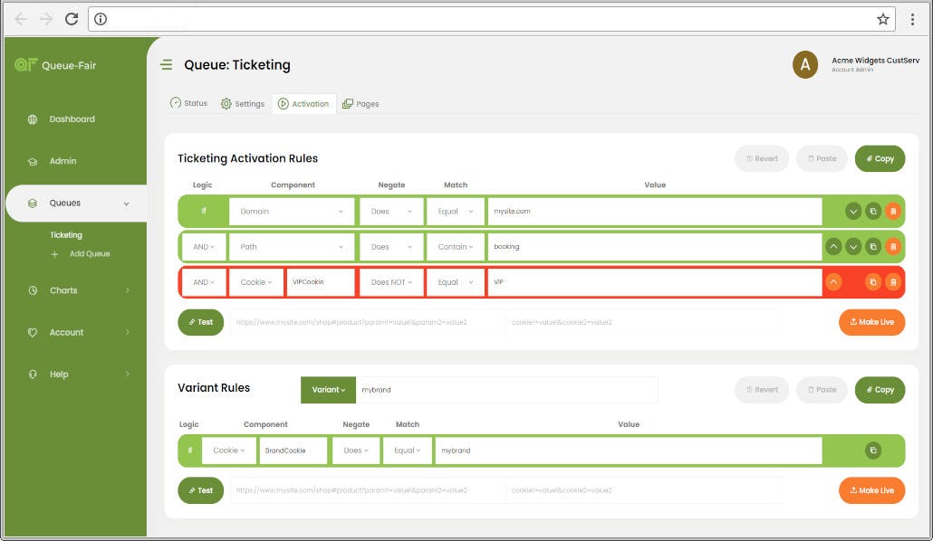Image resolution: width=933 pixels, height=541 pixels.
Task: Move the Domain rule down
Action: coord(851,211)
